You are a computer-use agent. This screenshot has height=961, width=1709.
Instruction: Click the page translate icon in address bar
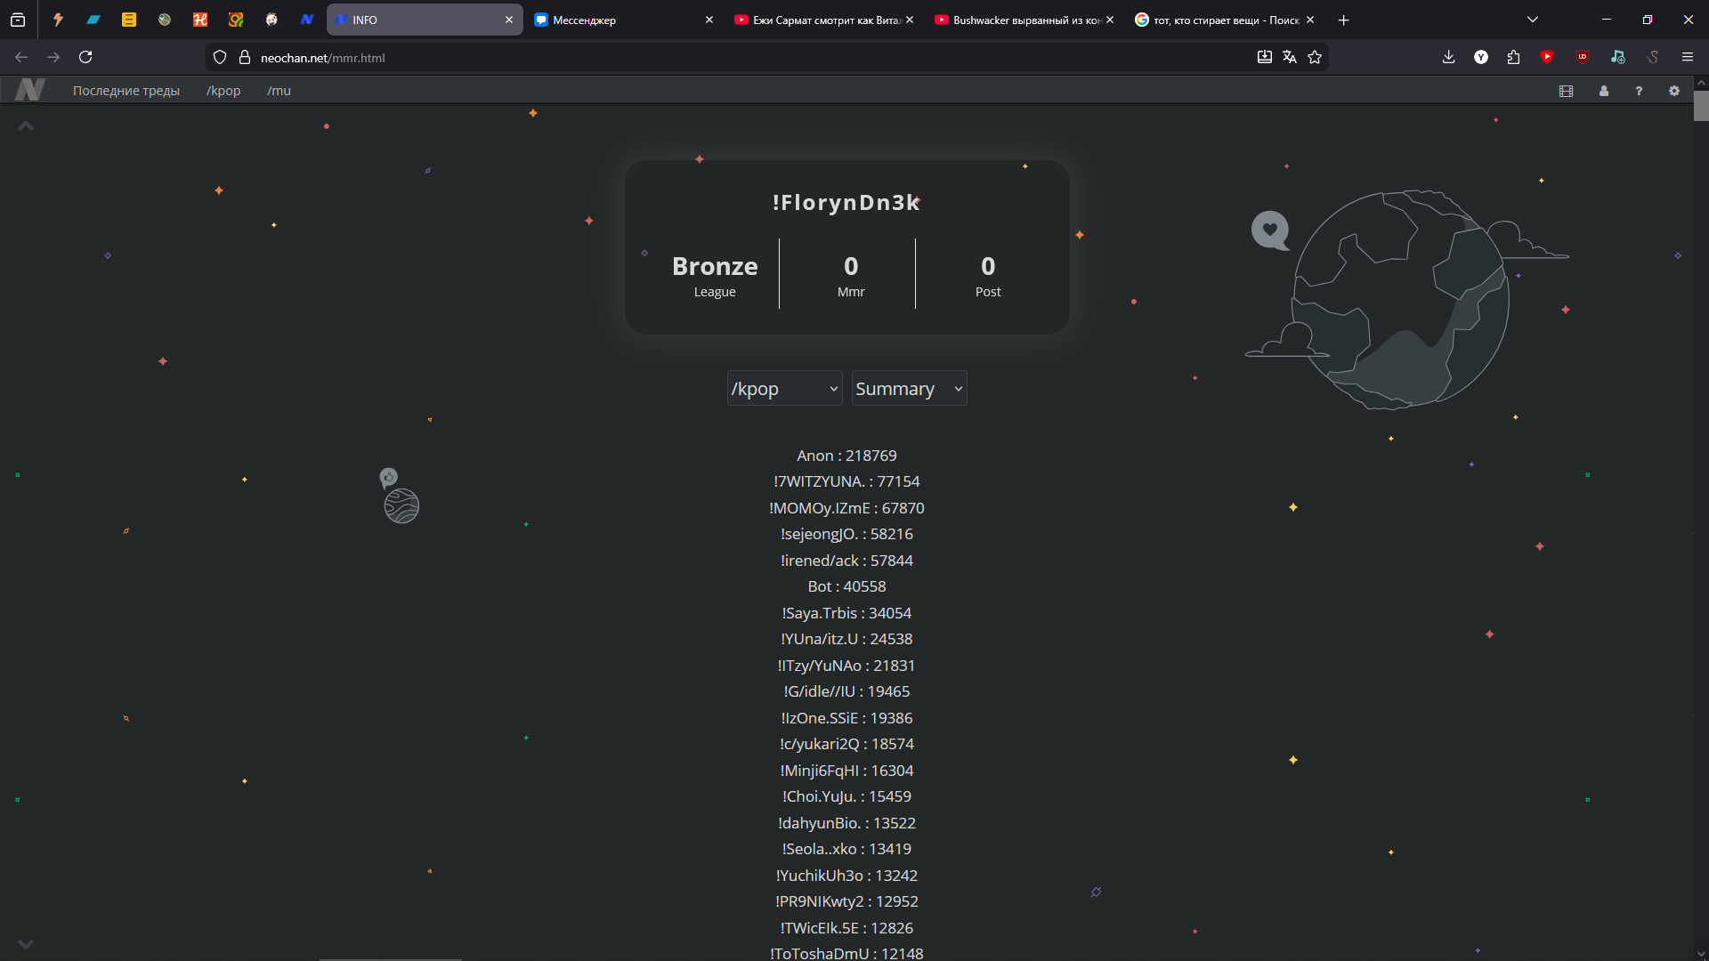click(x=1289, y=57)
